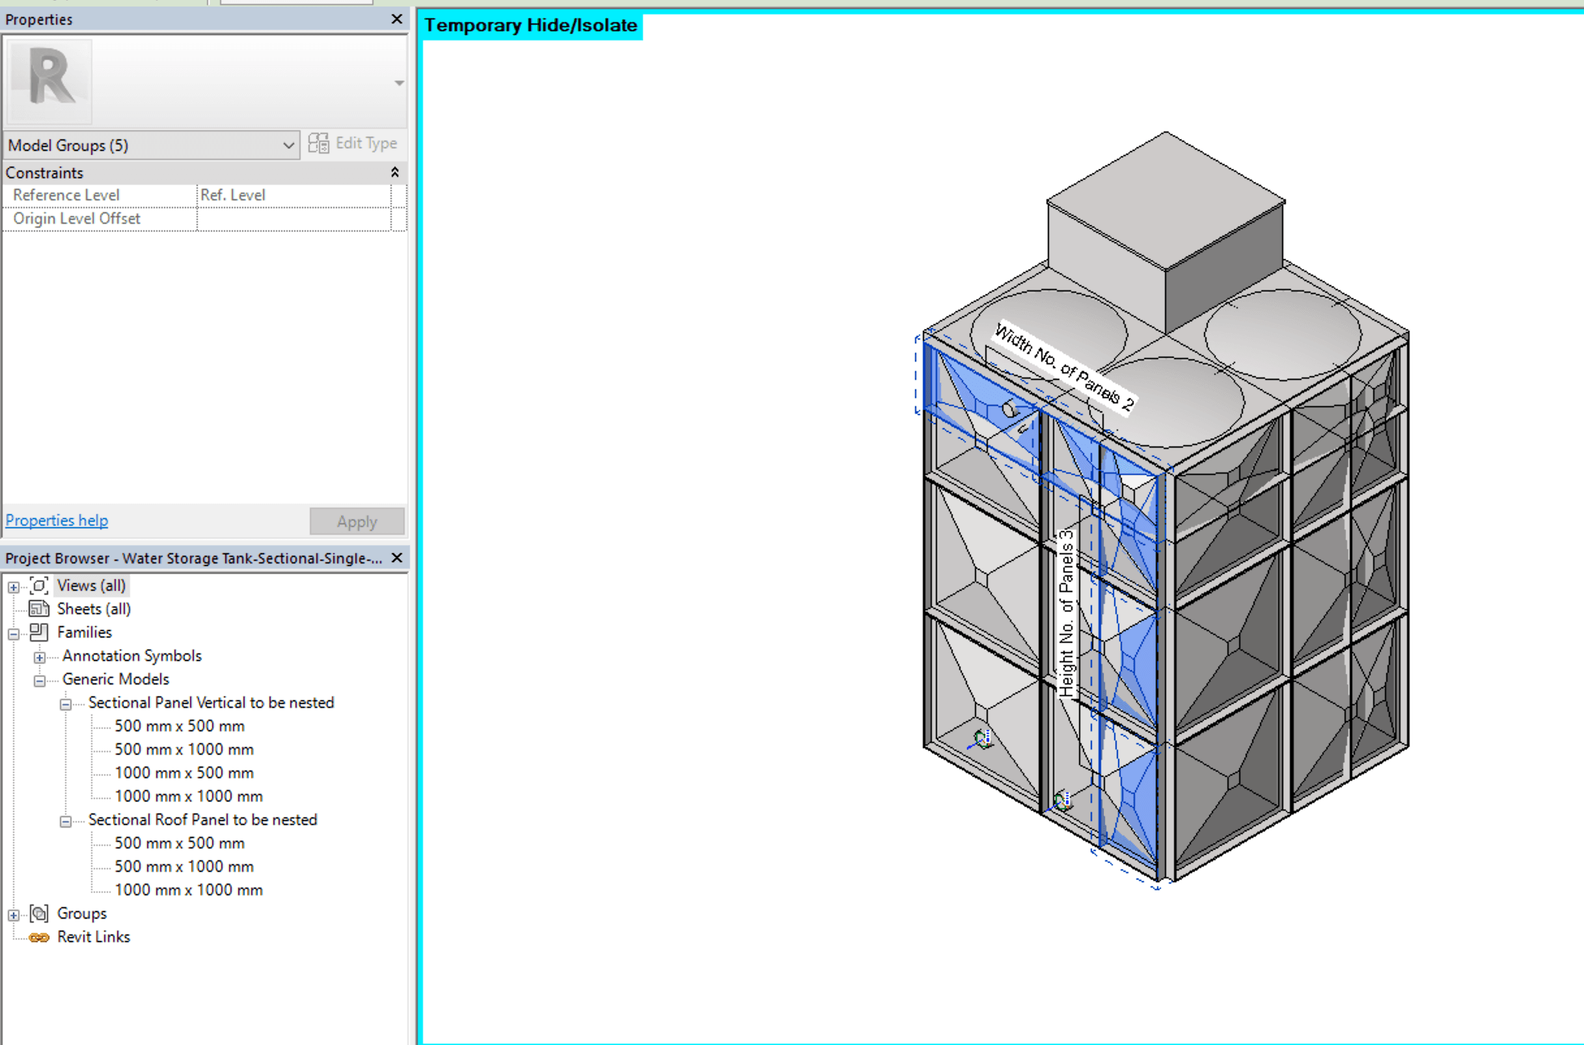
Task: Click associate parameter box beside Origin Level Offset
Action: tap(398, 219)
